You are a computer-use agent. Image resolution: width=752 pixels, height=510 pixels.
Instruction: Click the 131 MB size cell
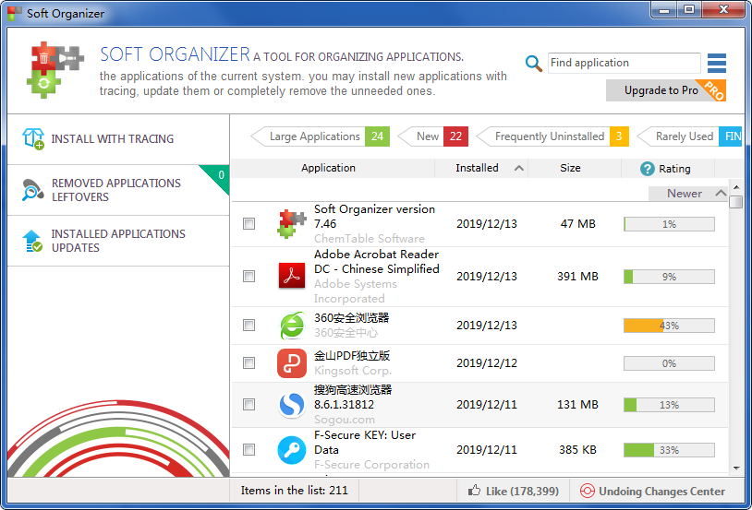click(577, 405)
